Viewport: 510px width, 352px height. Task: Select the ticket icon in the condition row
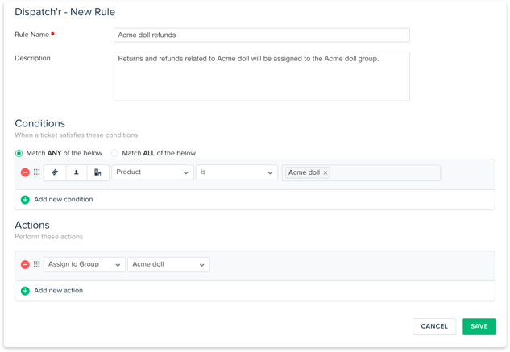click(55, 172)
